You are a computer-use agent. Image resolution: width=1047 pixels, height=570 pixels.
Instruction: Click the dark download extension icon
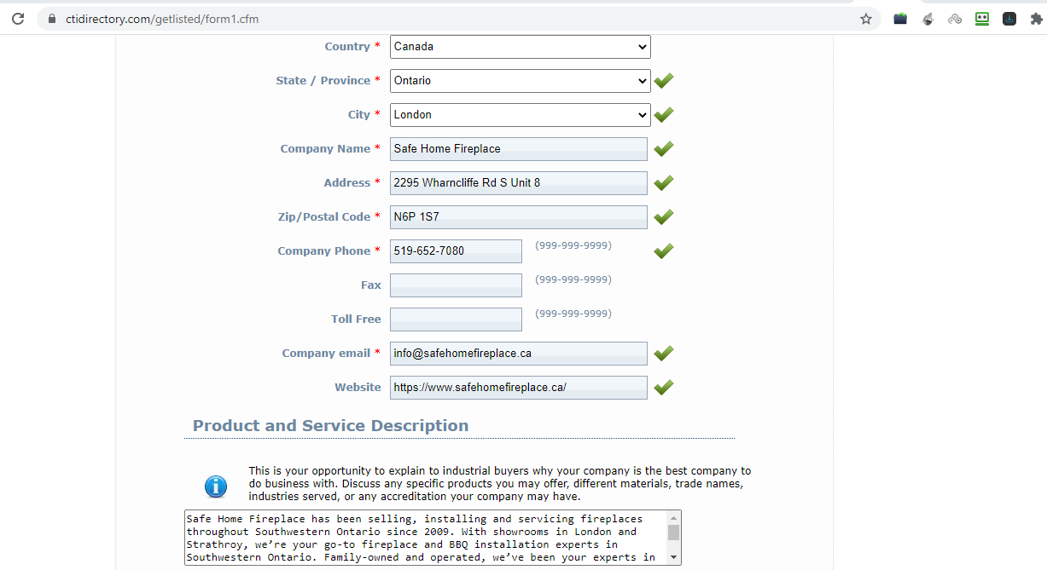[x=1009, y=18]
